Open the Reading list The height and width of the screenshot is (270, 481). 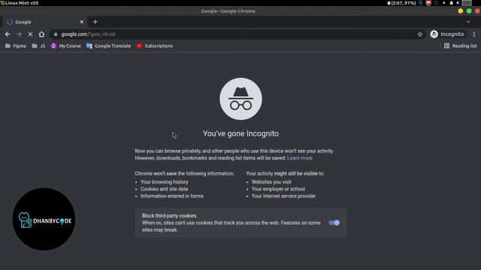pos(461,46)
